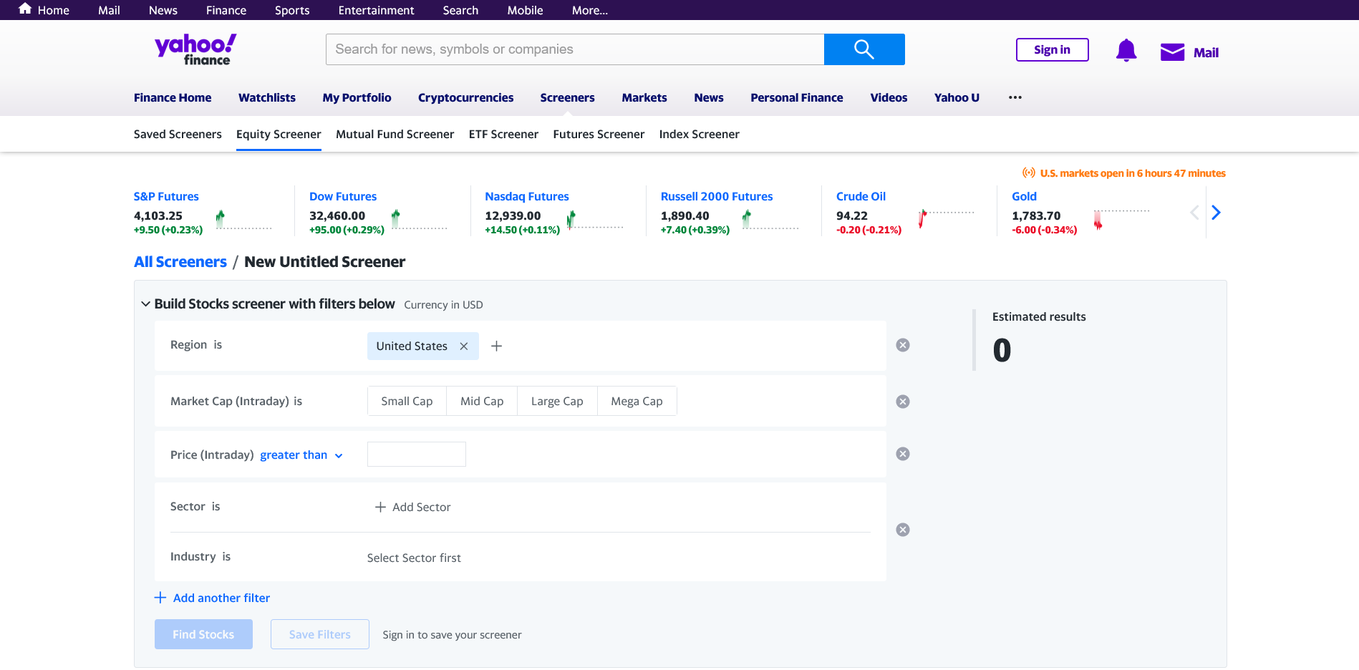Click Mobile in the top Yahoo bar
1359x670 pixels.
click(525, 10)
